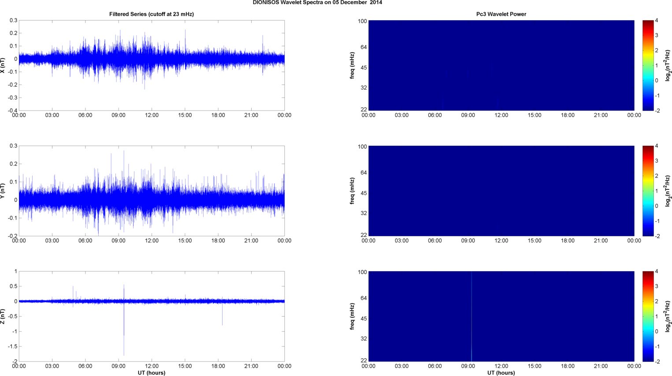Click the cyan vertical spike in bottom spectrogram
The width and height of the screenshot is (672, 376).
click(x=472, y=316)
